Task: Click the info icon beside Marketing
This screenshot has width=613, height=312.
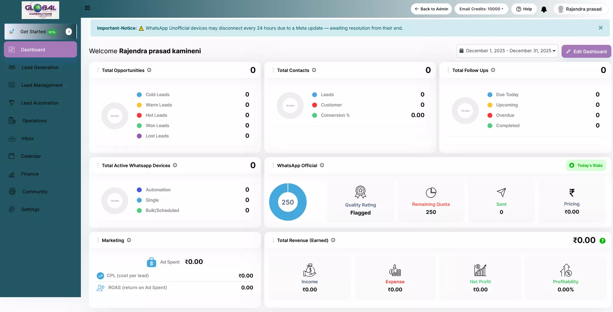Action: (x=129, y=240)
